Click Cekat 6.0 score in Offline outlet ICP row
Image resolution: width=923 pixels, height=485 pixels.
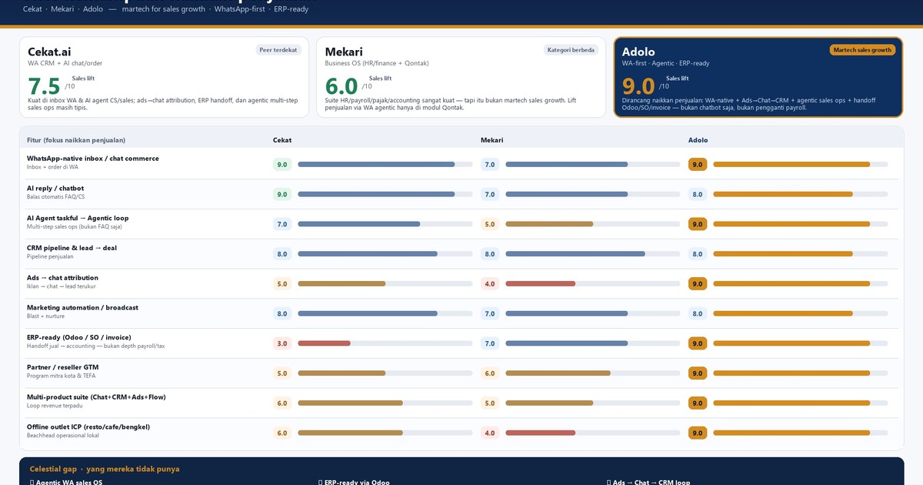click(x=282, y=433)
